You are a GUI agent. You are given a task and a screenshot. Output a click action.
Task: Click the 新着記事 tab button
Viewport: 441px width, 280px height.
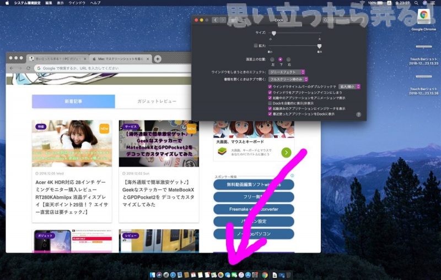point(73,102)
